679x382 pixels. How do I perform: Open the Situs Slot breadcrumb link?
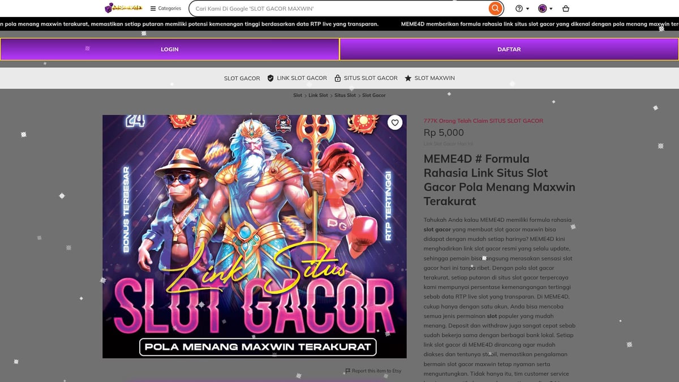tap(345, 95)
